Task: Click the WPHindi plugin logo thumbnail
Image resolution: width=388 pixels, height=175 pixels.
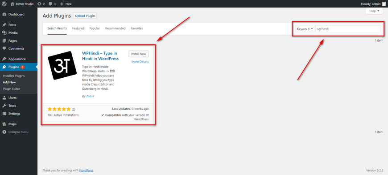Action: click(x=62, y=65)
